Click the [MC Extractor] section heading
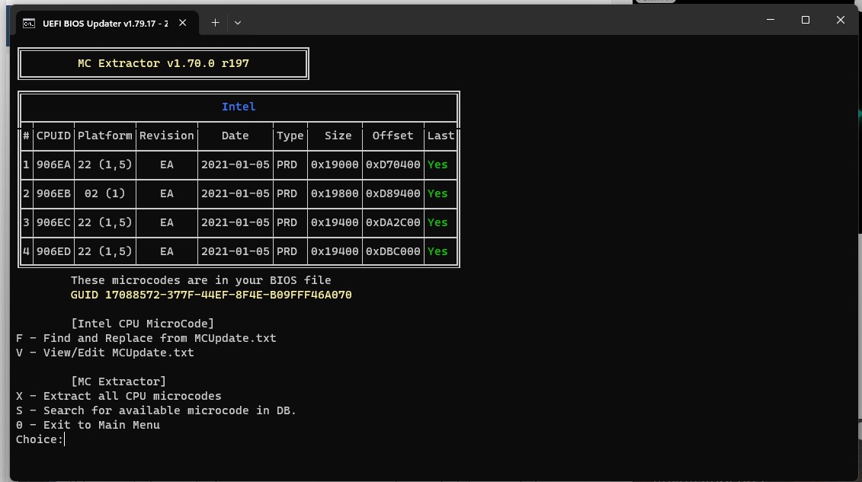 (118, 381)
